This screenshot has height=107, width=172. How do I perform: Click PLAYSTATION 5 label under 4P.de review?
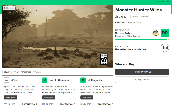(x=29, y=104)
